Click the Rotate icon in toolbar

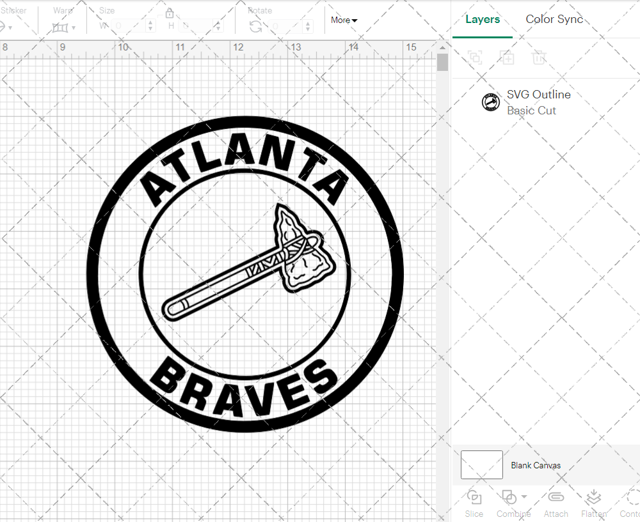click(x=255, y=26)
